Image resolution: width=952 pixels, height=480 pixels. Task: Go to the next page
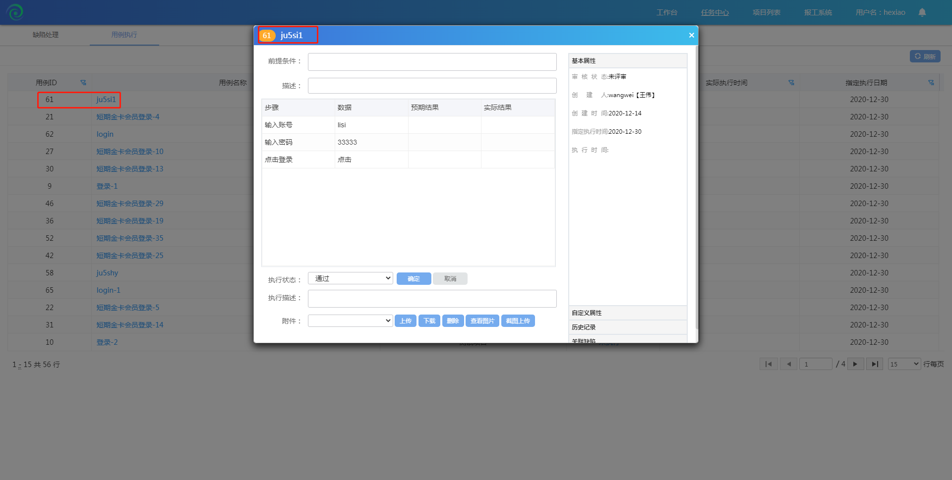point(855,364)
